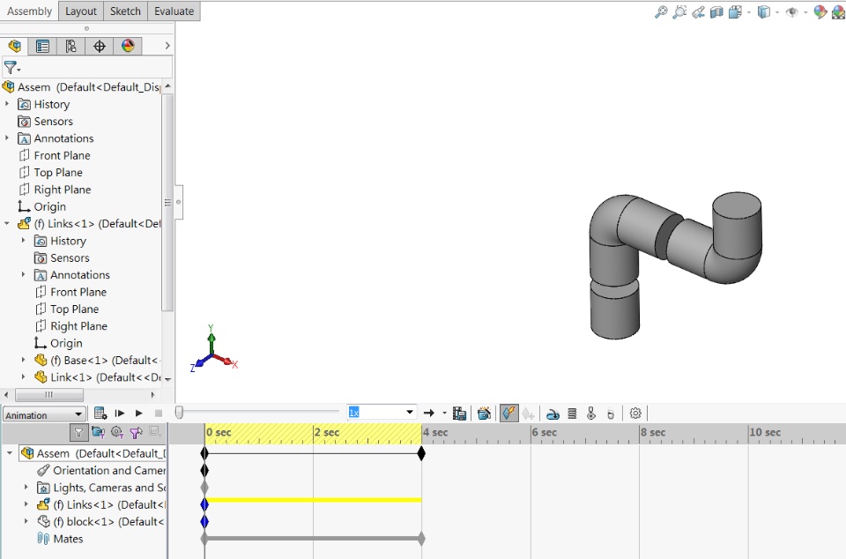Viewport: 846px width, 559px height.
Task: Switch to the Evaluate tab
Action: click(x=174, y=11)
